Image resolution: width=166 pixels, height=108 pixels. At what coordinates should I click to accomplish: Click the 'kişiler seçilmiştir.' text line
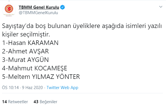[x=26, y=34]
